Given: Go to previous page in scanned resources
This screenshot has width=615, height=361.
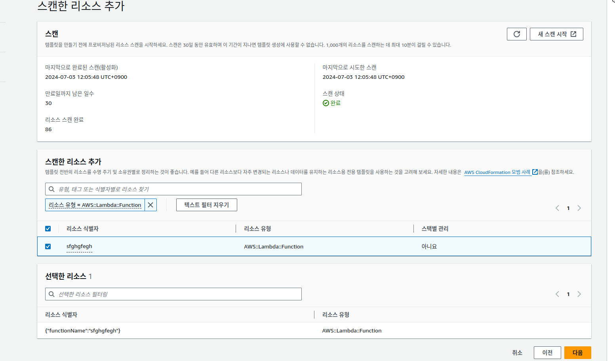Looking at the screenshot, I should (557, 208).
